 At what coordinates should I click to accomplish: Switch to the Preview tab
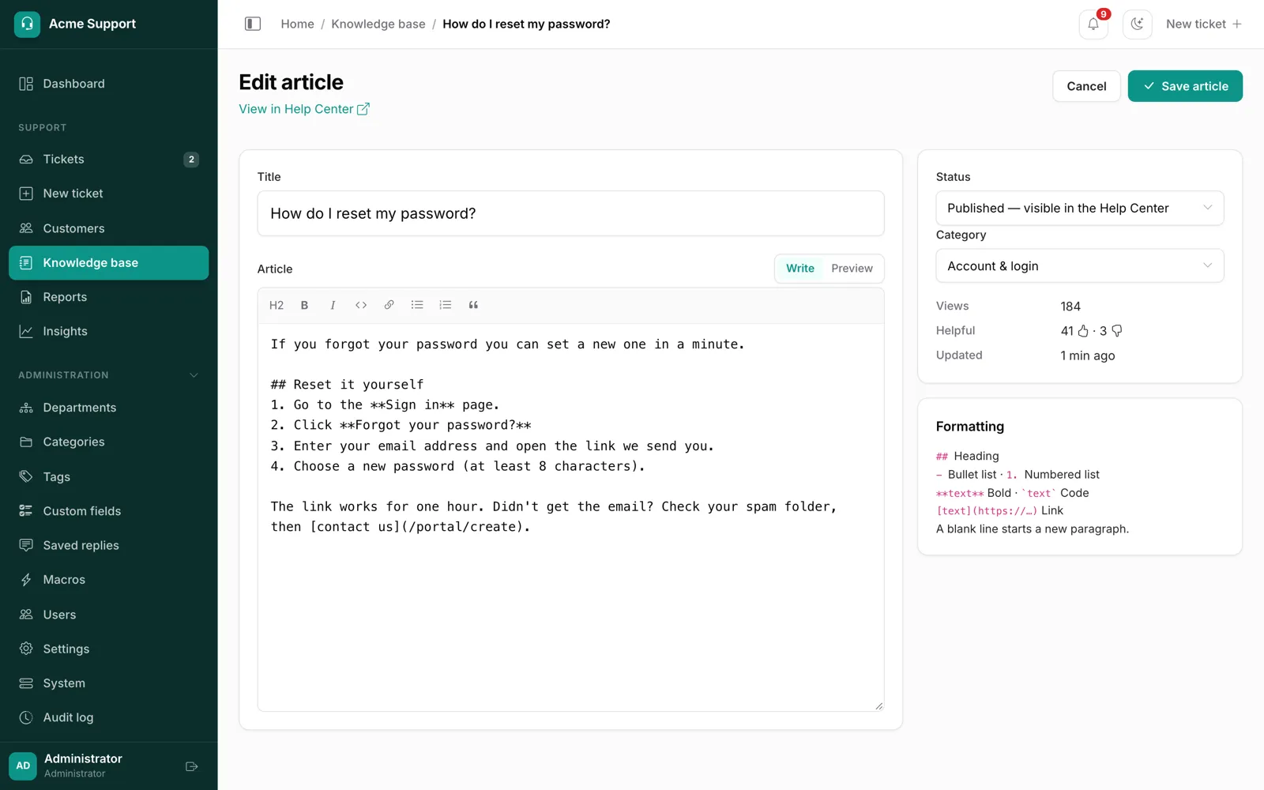(852, 269)
